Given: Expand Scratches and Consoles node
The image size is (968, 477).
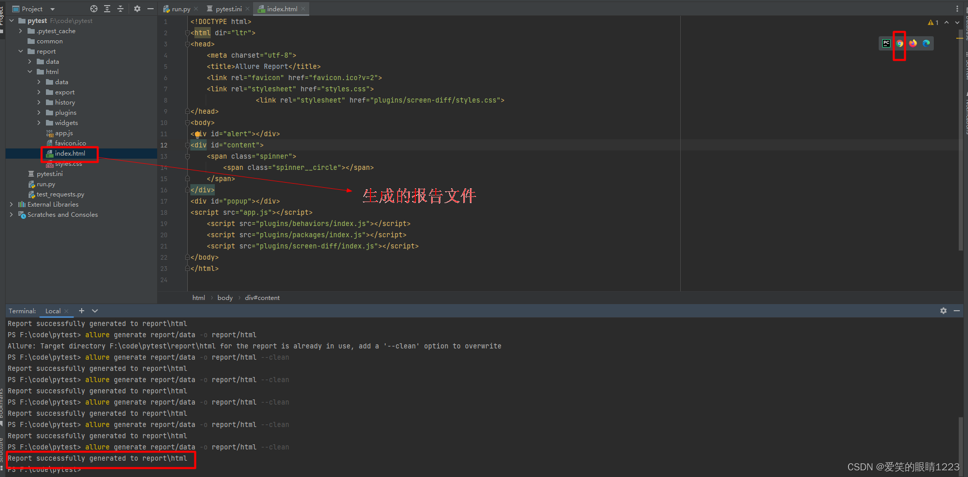Looking at the screenshot, I should [11, 215].
